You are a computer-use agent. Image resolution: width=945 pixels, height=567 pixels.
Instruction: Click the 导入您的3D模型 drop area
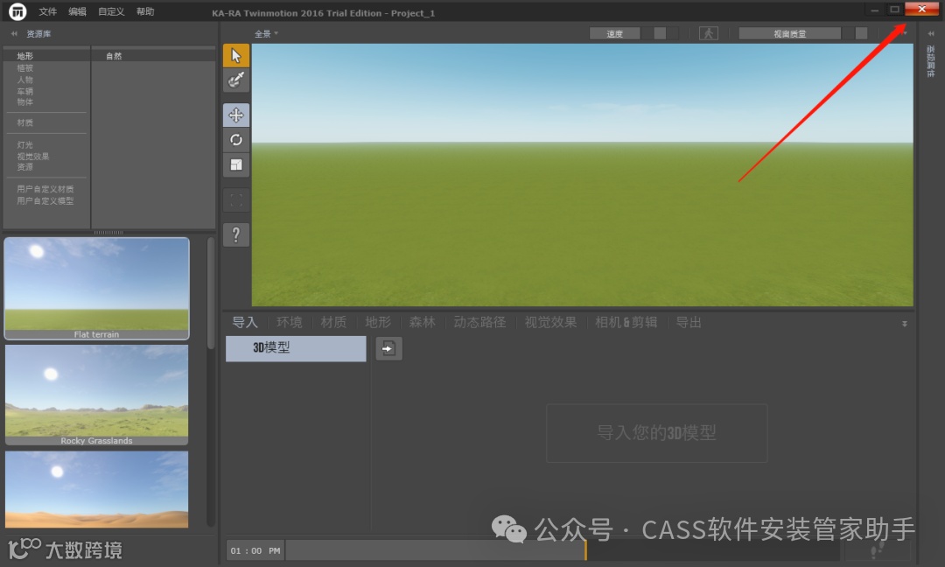pyautogui.click(x=657, y=433)
